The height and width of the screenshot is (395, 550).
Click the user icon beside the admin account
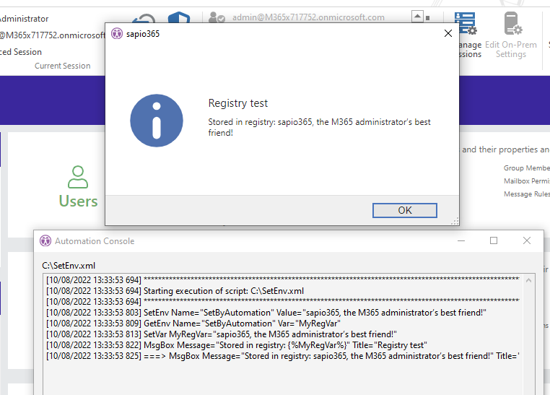pyautogui.click(x=216, y=17)
